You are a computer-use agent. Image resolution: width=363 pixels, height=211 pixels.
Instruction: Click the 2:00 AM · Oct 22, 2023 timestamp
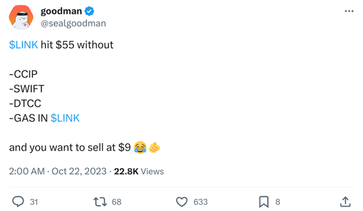point(58,171)
